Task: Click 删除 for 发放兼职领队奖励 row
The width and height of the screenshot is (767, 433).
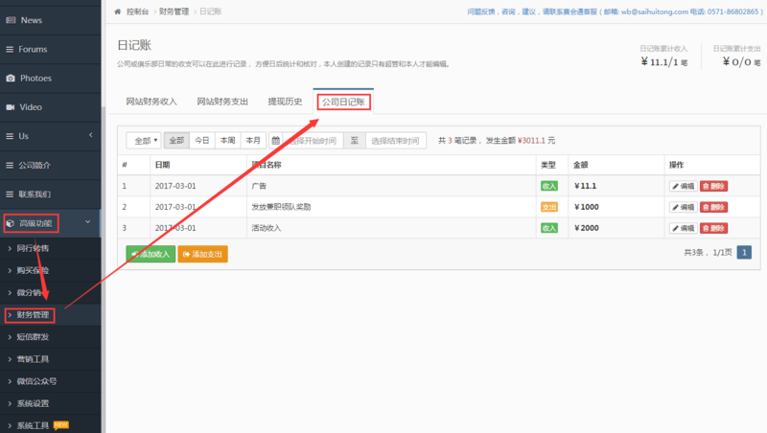Action: click(714, 207)
